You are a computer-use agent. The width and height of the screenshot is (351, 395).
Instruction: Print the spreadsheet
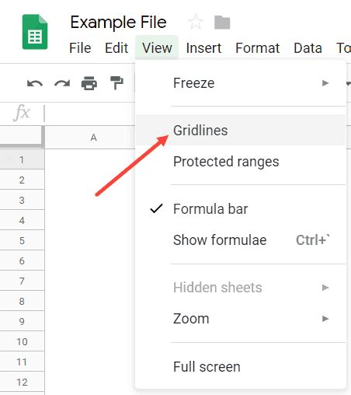(x=89, y=83)
